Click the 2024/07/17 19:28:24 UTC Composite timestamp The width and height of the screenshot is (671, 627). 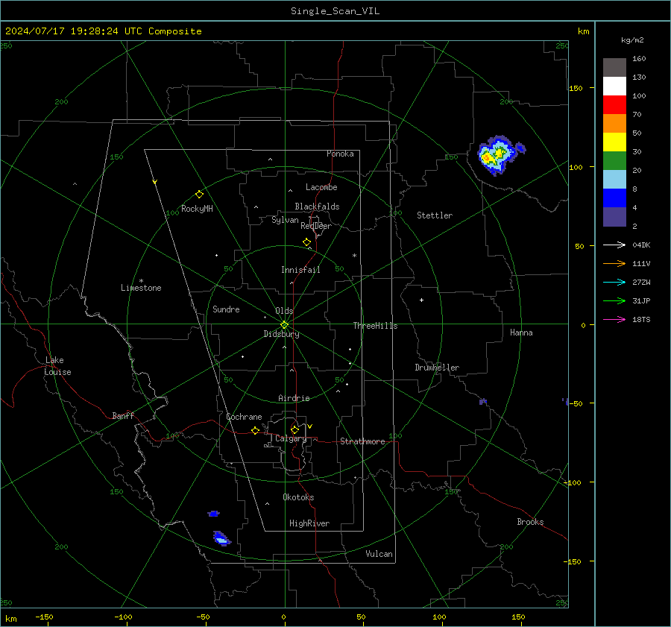pyautogui.click(x=103, y=31)
